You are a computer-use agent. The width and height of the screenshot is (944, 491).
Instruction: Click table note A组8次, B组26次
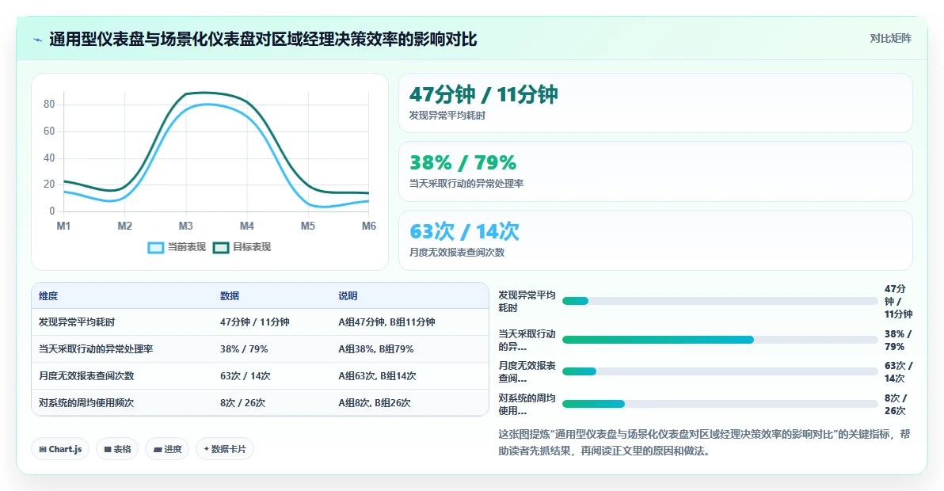point(375,403)
